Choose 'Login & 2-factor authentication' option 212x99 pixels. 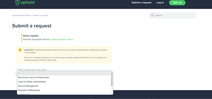coord(64,82)
